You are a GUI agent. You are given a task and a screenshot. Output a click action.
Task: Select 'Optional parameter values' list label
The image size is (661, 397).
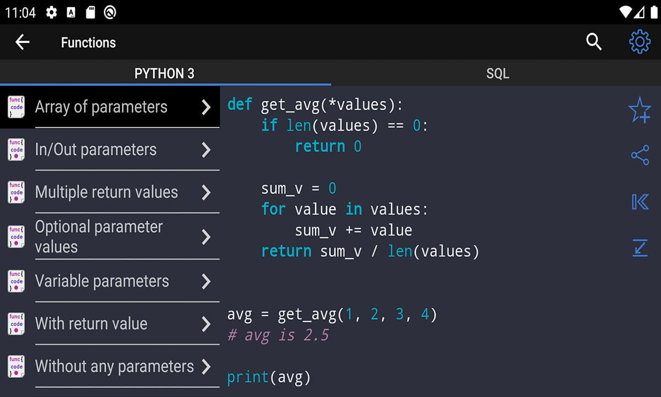[x=99, y=237]
